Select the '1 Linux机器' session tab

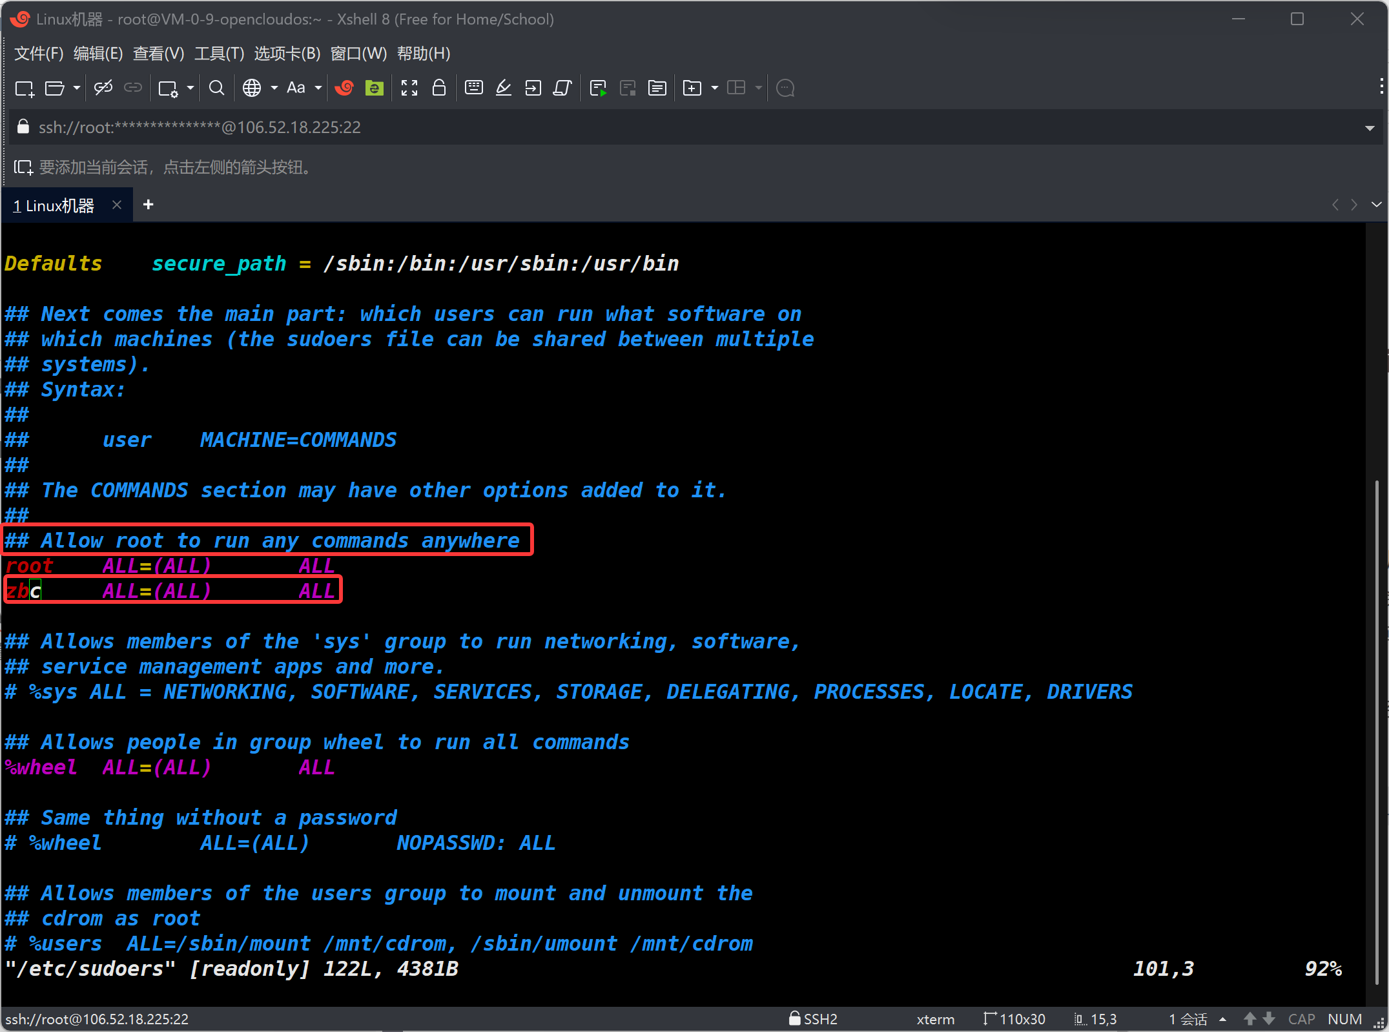[x=55, y=205]
